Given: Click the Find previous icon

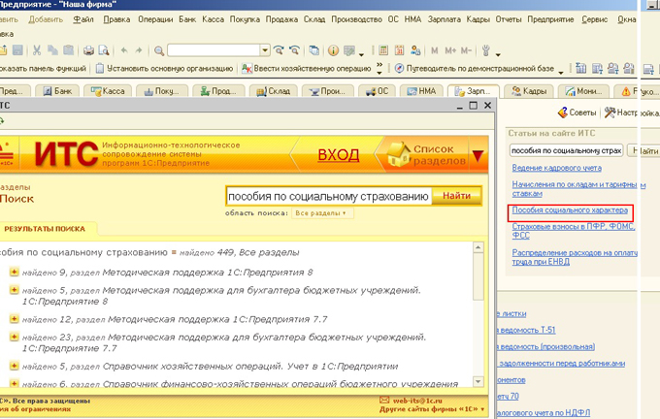Looking at the screenshot, I should tap(294, 50).
